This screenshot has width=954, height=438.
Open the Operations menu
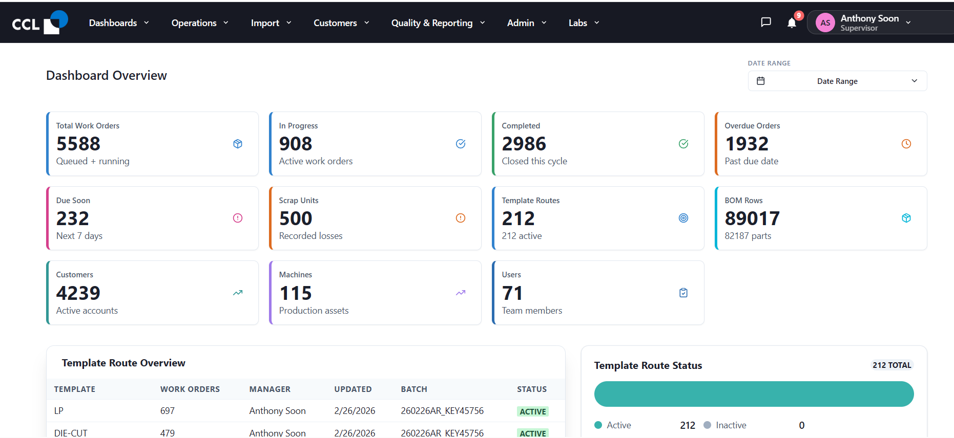pos(200,23)
